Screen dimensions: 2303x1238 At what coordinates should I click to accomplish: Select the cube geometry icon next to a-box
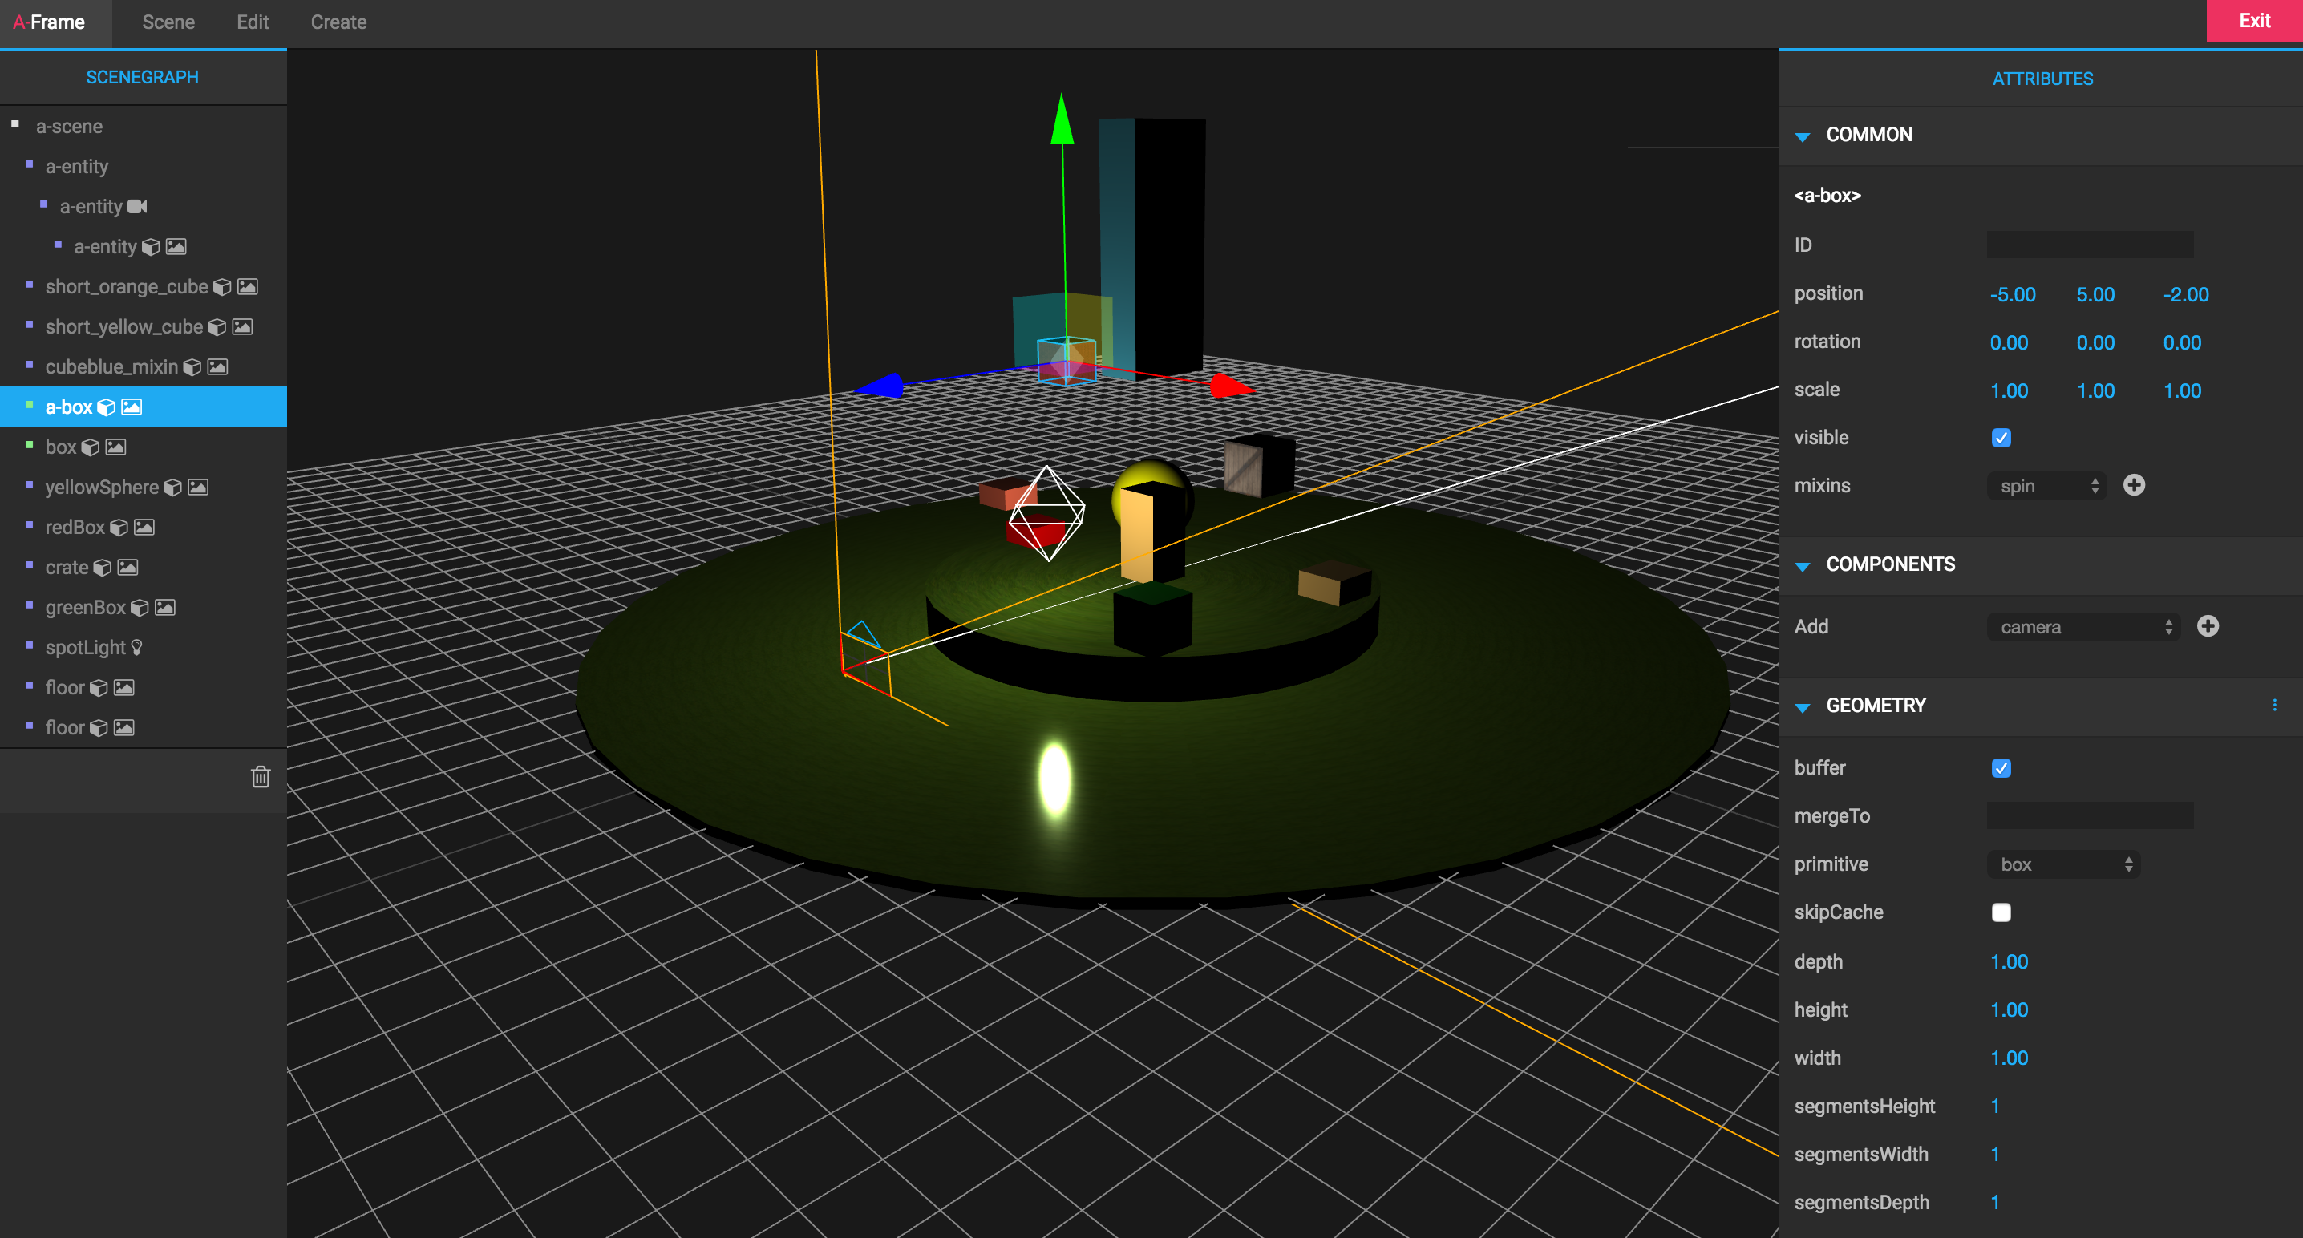point(107,407)
